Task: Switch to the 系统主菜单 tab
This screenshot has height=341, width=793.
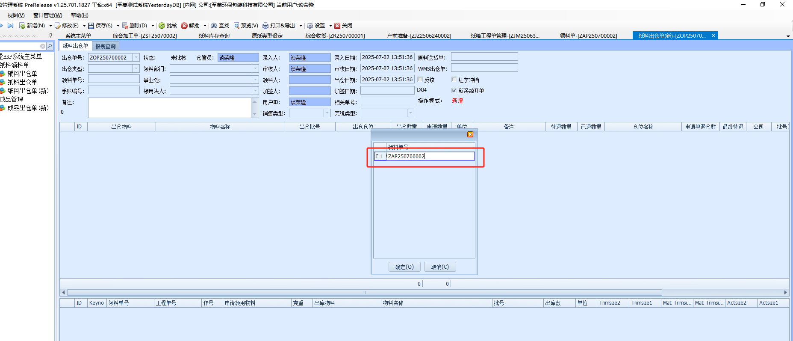Action: 78,36
